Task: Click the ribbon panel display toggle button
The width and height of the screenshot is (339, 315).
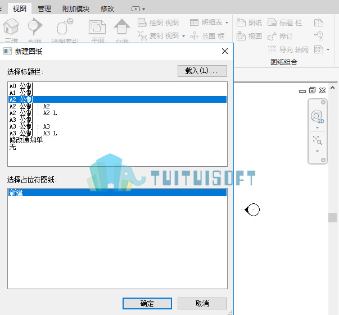Action: click(x=135, y=9)
